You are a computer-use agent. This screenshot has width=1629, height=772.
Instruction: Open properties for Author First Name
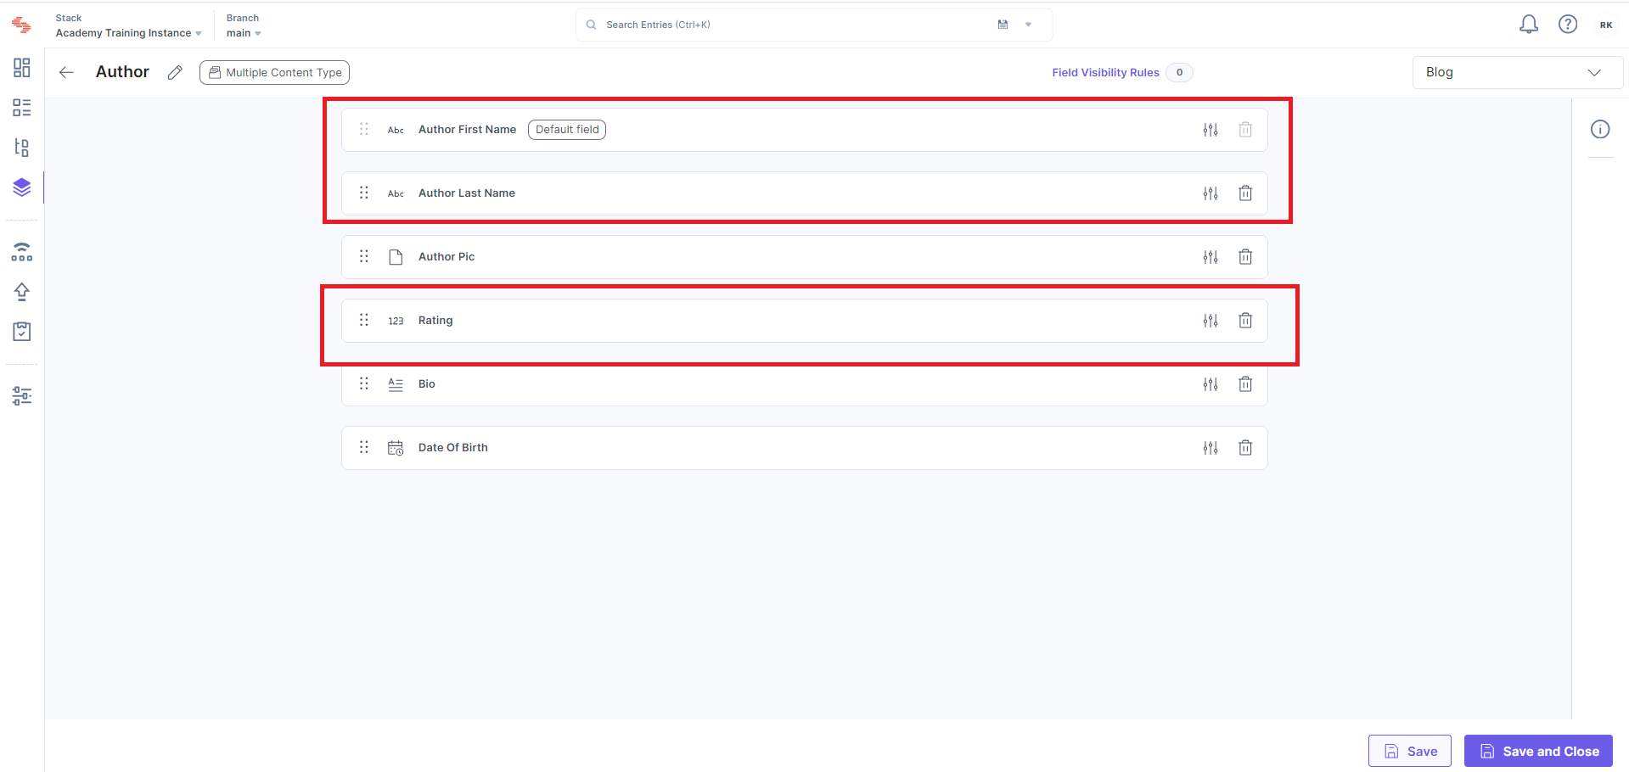pos(1211,130)
